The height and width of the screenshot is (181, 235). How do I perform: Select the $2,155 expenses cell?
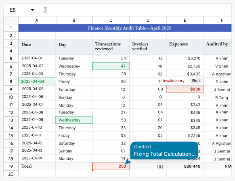coord(185,136)
